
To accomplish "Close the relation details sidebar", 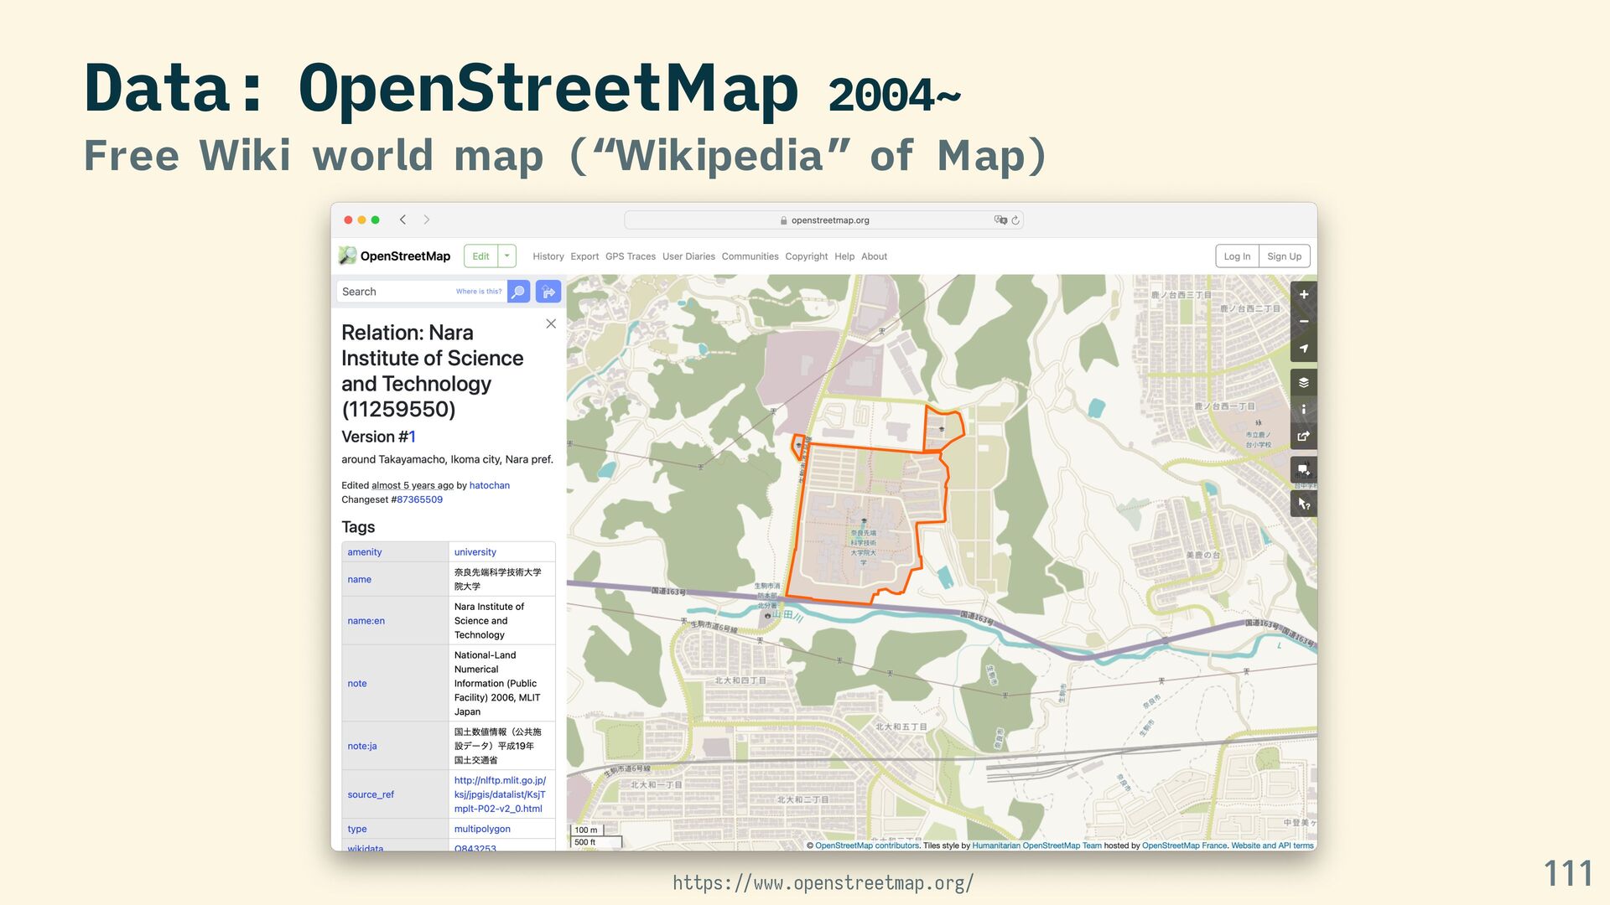I will (x=551, y=324).
